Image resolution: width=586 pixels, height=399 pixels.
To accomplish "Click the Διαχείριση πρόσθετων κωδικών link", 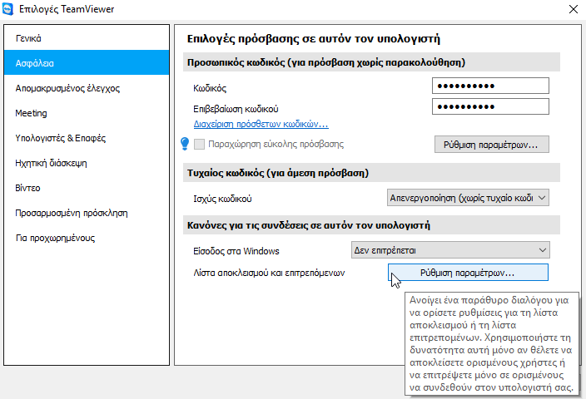I will pos(261,124).
